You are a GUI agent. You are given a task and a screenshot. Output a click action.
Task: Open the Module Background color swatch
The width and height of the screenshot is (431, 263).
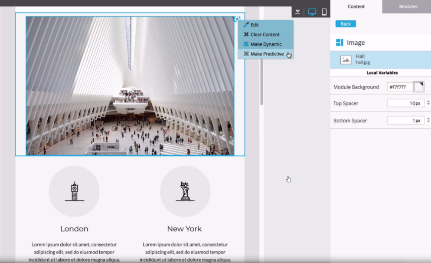(418, 87)
